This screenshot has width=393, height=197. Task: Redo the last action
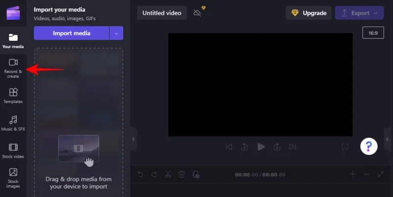coord(154,174)
